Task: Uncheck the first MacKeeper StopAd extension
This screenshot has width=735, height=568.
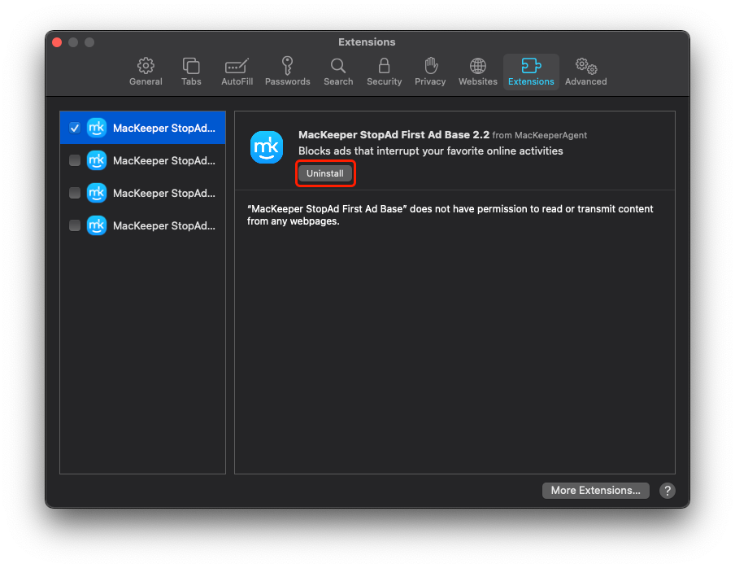Action: (75, 128)
